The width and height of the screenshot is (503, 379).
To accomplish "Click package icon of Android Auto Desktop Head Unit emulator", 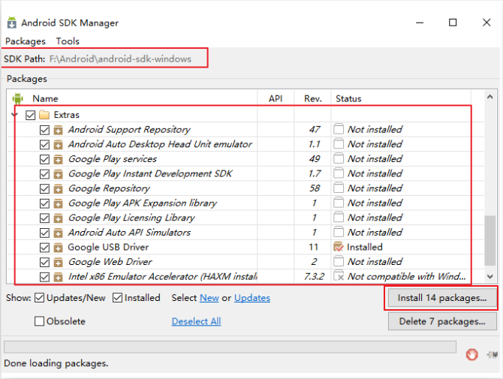I will (58, 145).
